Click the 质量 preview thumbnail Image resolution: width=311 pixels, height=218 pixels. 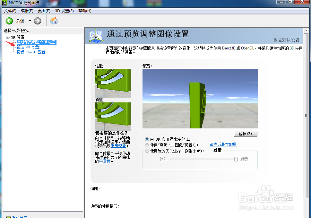[113, 117]
